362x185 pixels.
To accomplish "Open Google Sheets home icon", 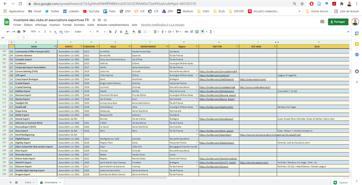I will click(x=7, y=22).
